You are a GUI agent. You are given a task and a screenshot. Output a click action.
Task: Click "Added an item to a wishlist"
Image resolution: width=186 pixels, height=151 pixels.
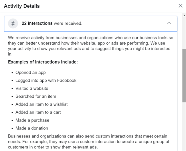point(41,104)
